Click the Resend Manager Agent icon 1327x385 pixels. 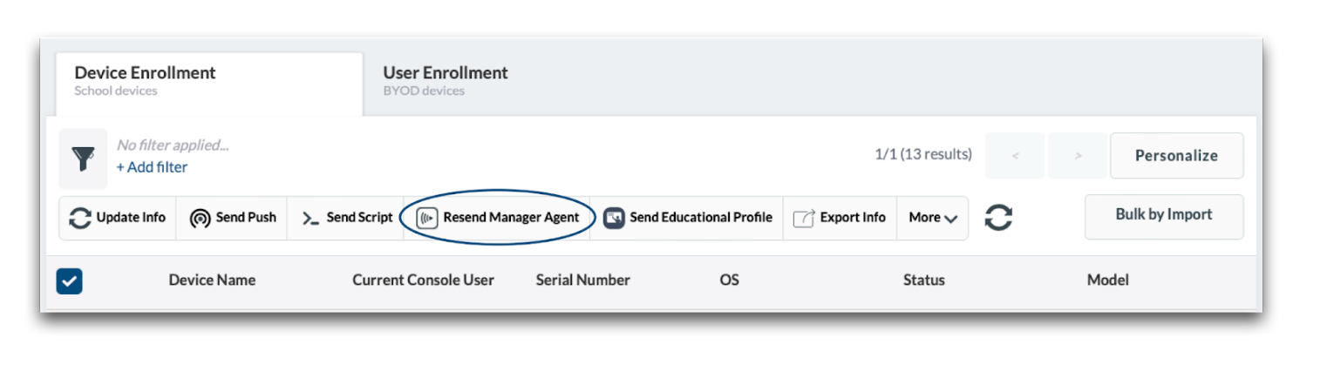(x=427, y=218)
